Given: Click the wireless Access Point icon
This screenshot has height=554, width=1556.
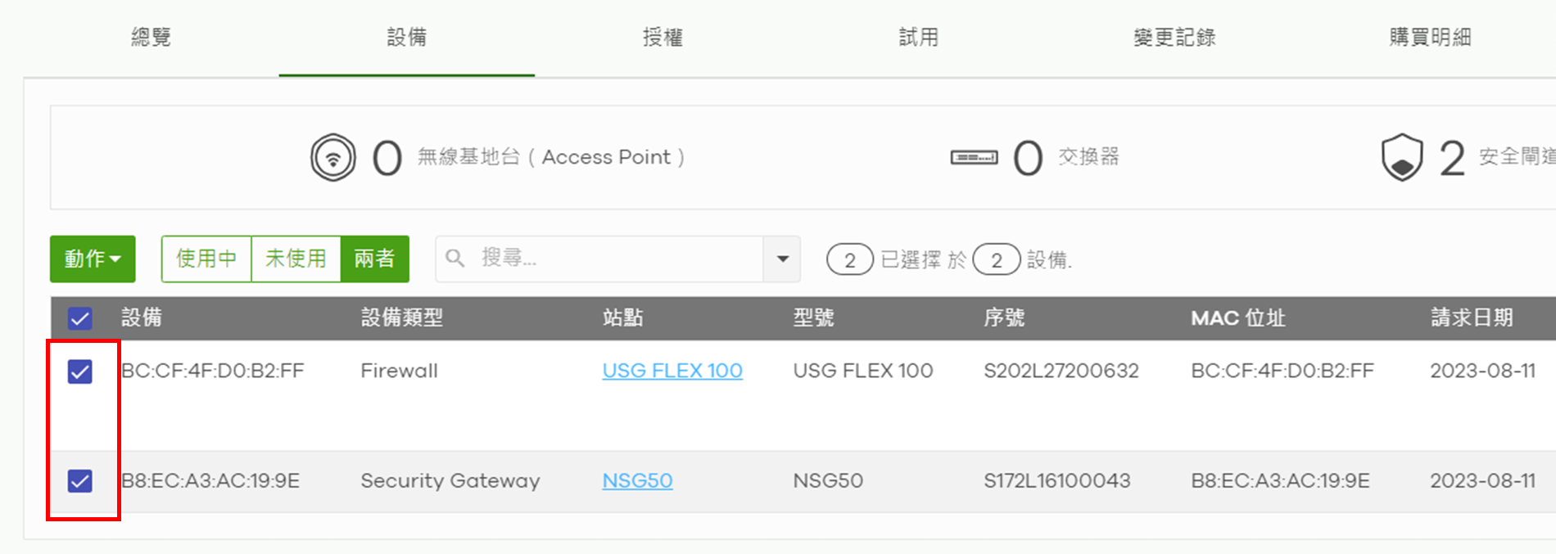Looking at the screenshot, I should (x=332, y=157).
